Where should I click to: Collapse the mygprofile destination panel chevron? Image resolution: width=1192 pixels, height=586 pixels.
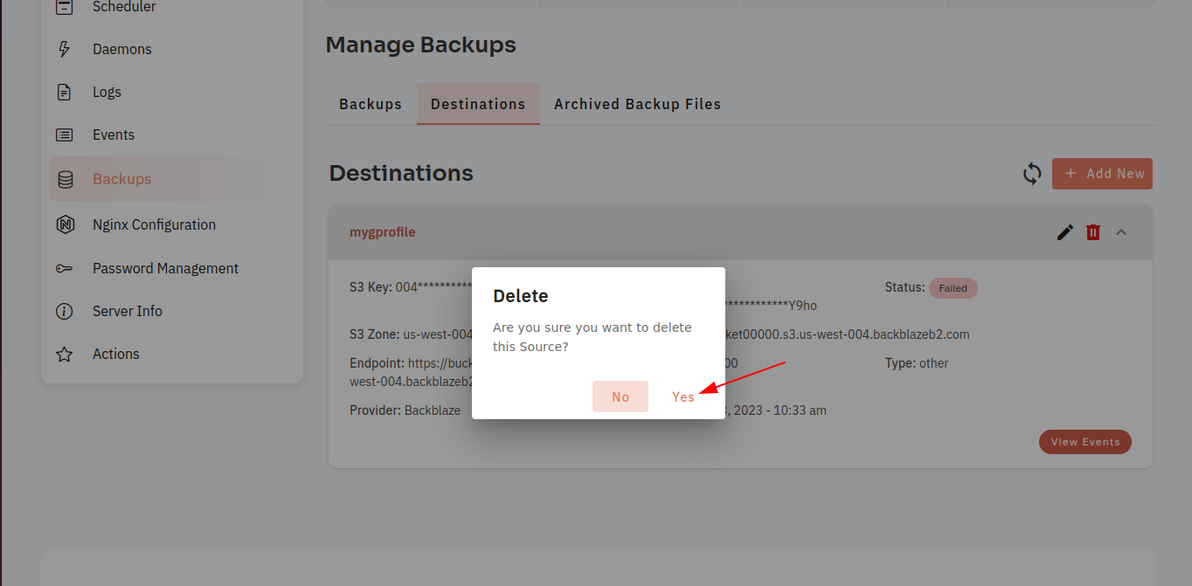[x=1121, y=232]
